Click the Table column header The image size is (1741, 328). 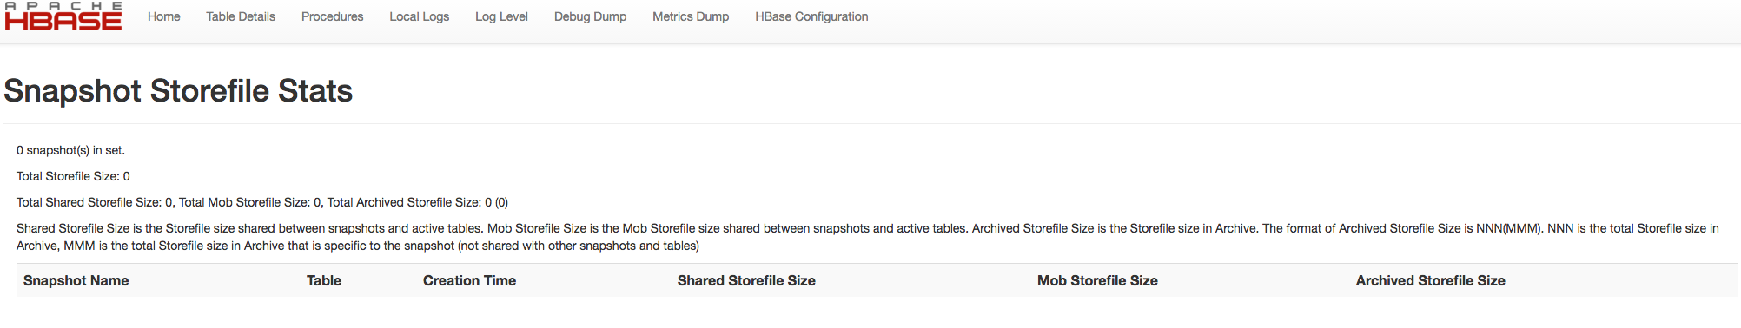click(x=324, y=280)
